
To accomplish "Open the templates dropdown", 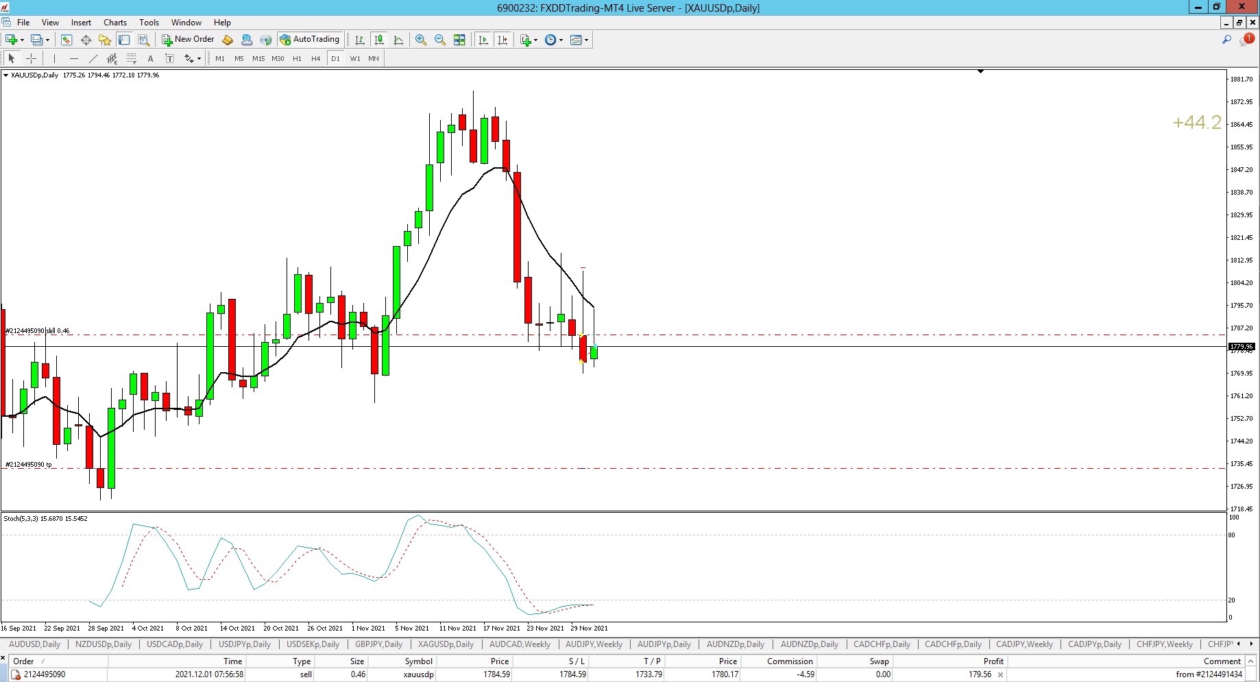I will tap(579, 40).
